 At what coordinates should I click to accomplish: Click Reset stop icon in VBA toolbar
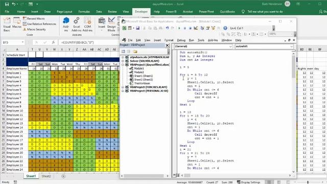pyautogui.click(x=190, y=28)
